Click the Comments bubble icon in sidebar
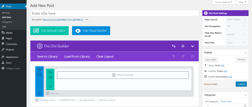 point(3,44)
